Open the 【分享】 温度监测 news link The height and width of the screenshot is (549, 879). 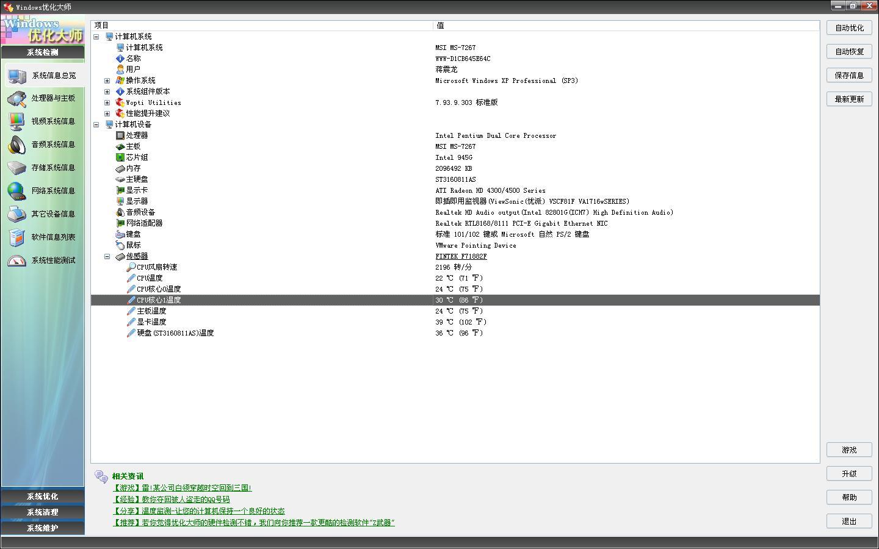click(x=198, y=511)
